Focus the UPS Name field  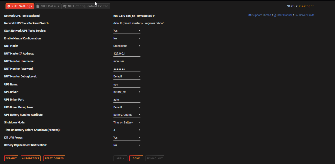click(x=127, y=85)
